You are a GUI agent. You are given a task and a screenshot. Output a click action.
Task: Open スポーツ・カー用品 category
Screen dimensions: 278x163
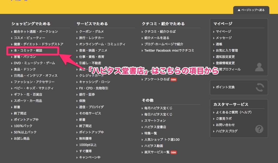click(28, 101)
